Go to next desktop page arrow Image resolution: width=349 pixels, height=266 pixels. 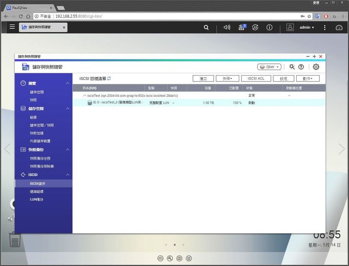pos(341,149)
